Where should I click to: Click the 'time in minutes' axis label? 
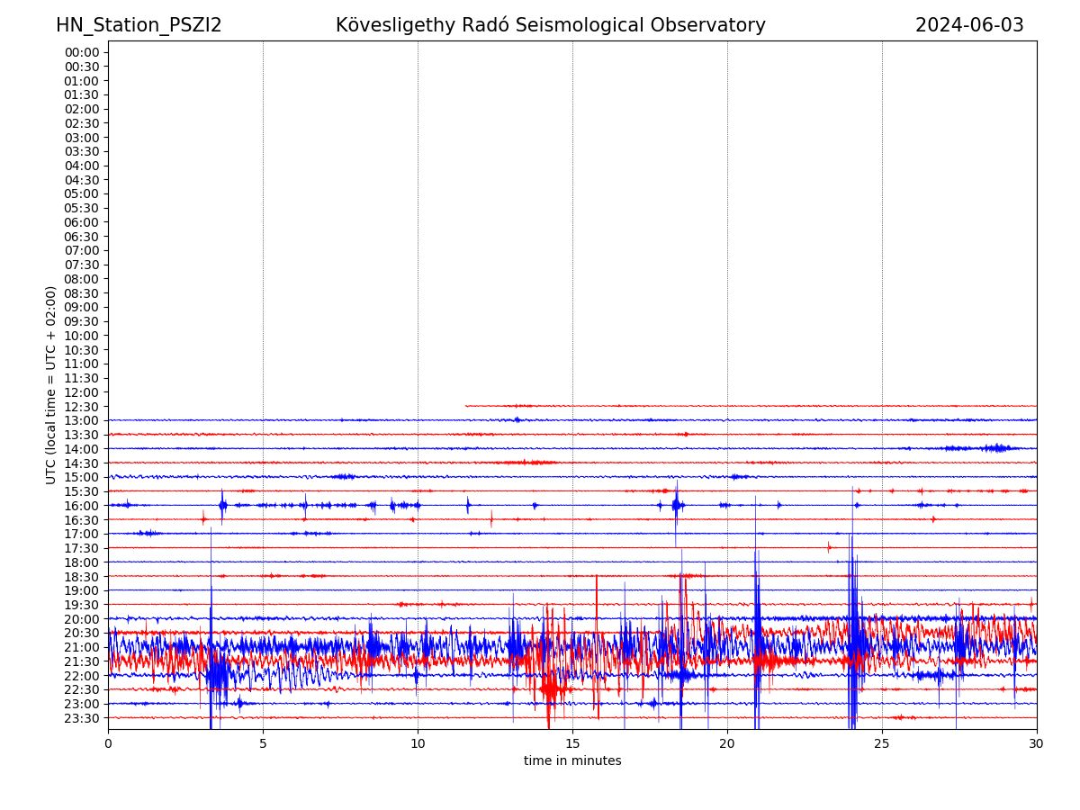click(x=572, y=761)
